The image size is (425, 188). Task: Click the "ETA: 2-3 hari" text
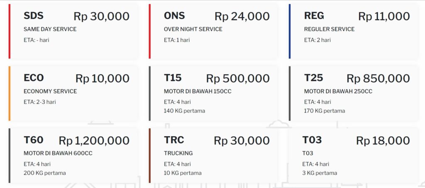coord(39,102)
